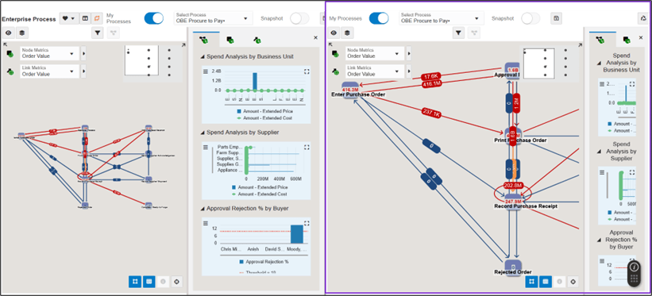Toggle Snapshot switch in right view
Viewport: 652px width, 296px height.
(x=530, y=18)
